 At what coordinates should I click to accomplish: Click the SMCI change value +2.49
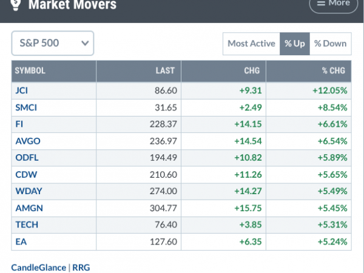point(251,107)
